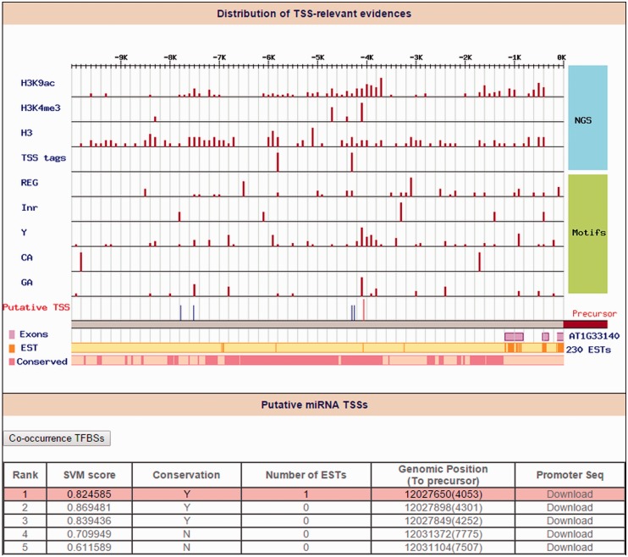The width and height of the screenshot is (628, 557).
Task: Click the 230 ESTs label
Action: point(588,350)
